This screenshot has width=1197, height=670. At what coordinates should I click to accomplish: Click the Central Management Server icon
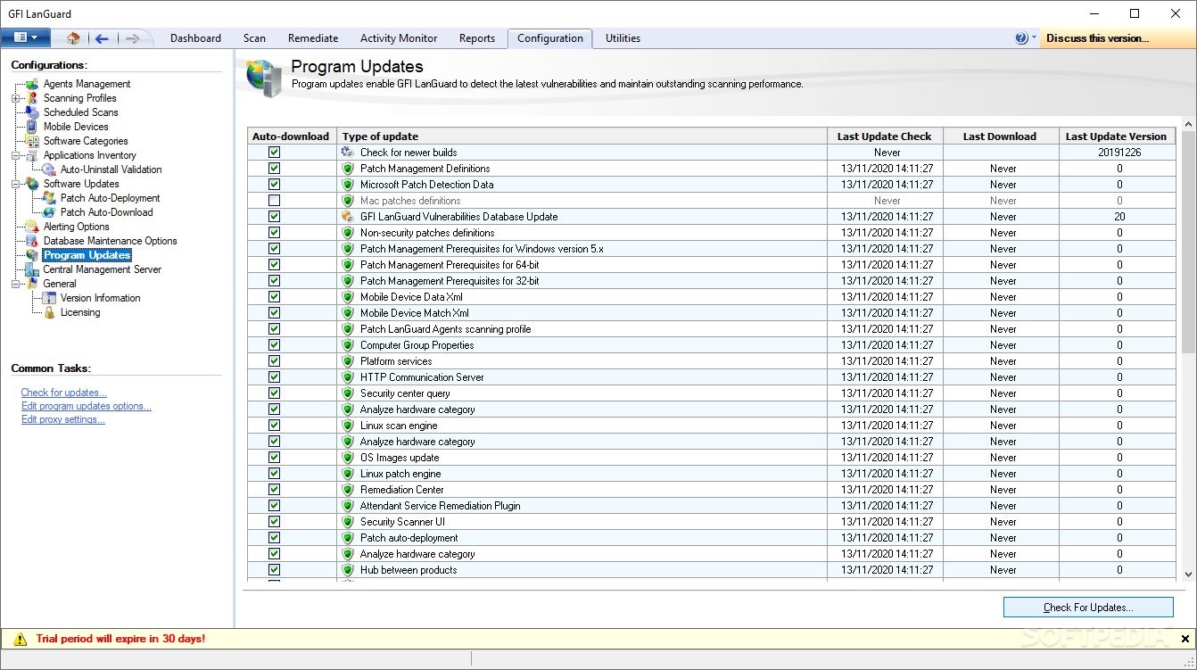tap(32, 269)
